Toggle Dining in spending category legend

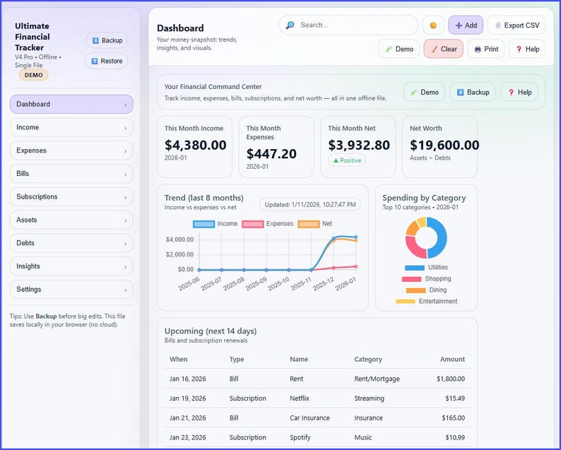[x=426, y=290]
